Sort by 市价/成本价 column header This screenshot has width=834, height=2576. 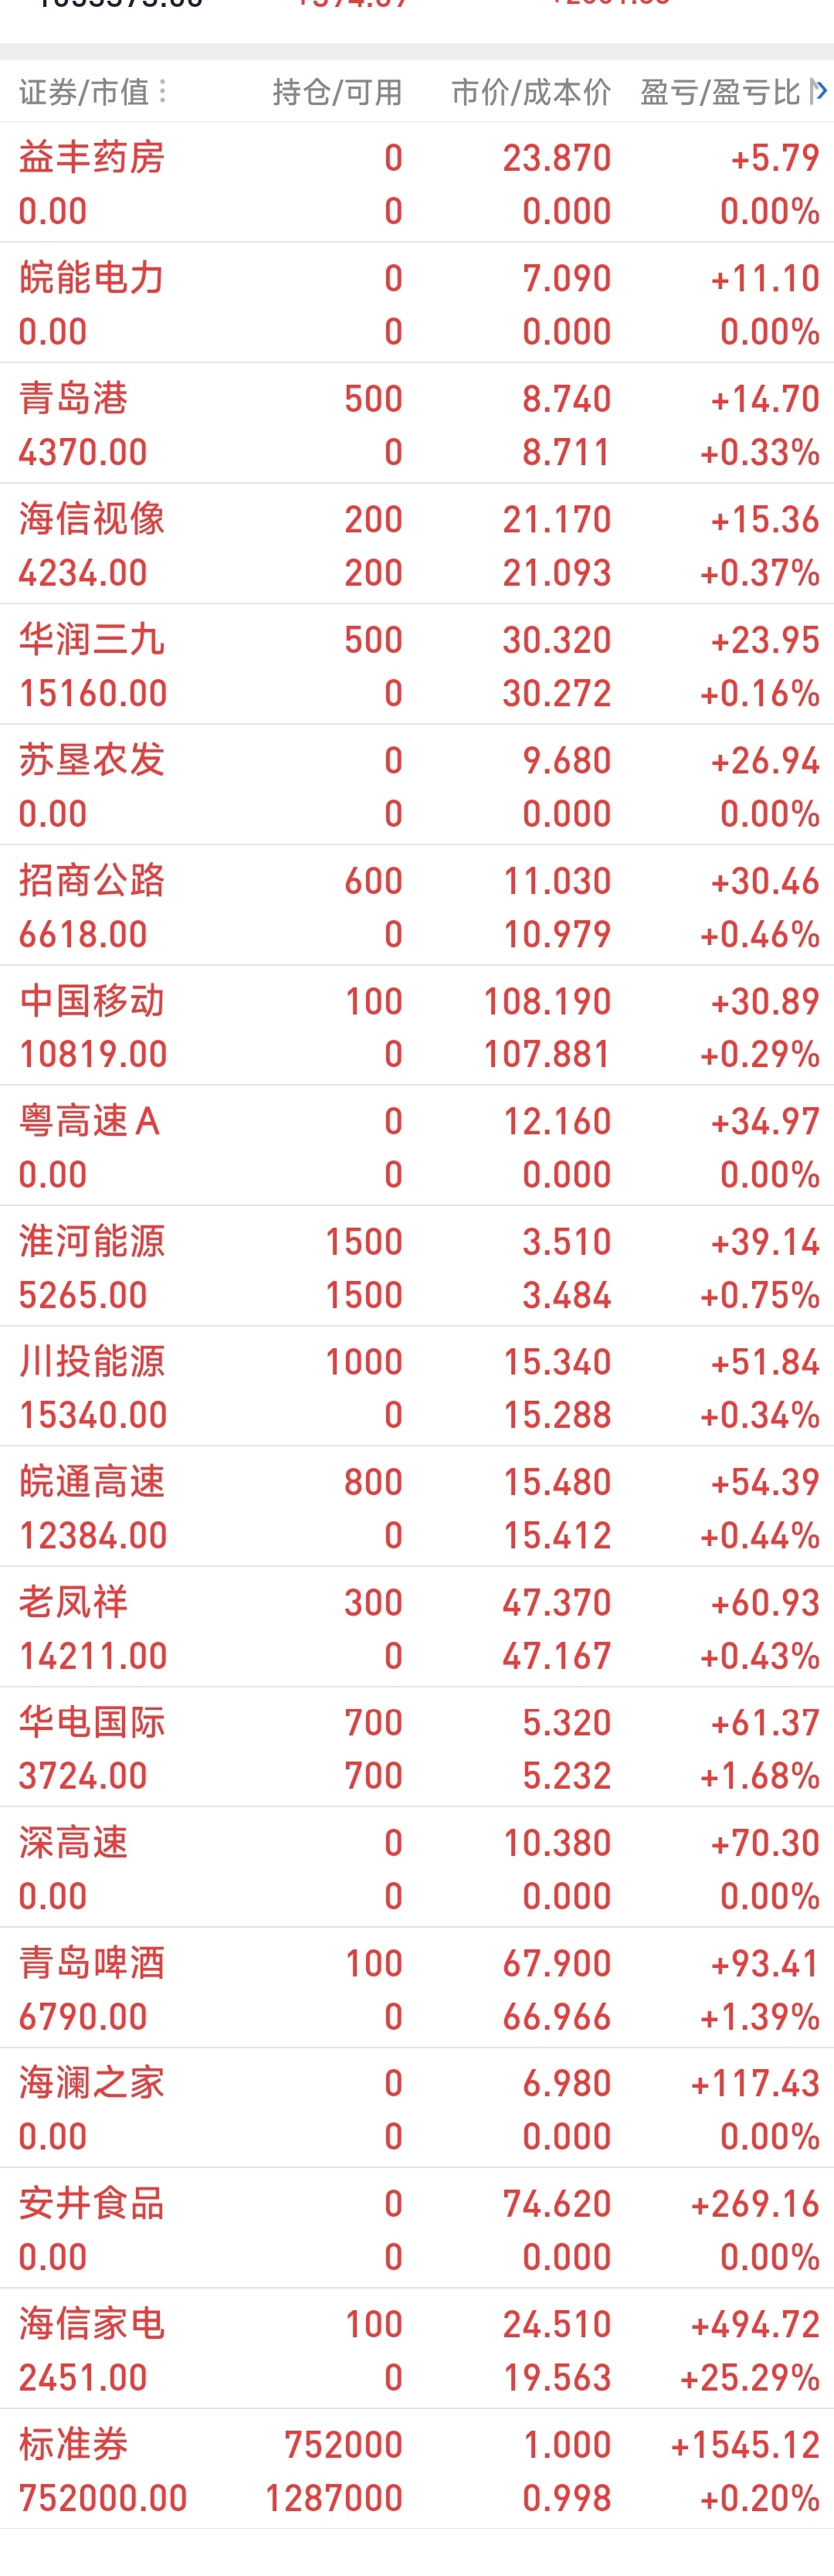click(x=531, y=92)
